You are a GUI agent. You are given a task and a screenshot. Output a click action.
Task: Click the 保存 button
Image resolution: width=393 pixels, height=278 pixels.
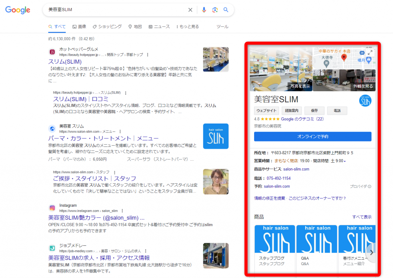[314, 111]
